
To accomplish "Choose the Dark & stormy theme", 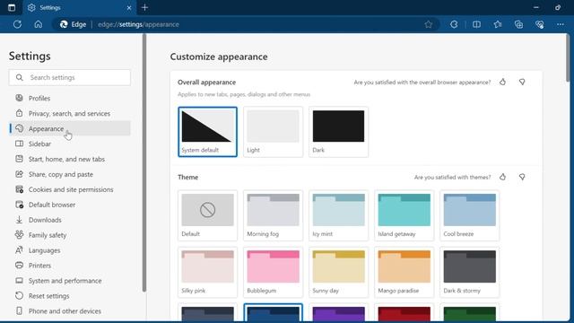I will pyautogui.click(x=470, y=272).
